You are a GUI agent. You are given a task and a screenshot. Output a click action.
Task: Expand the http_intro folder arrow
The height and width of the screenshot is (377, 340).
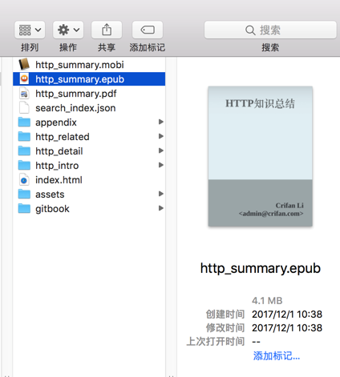(160, 165)
